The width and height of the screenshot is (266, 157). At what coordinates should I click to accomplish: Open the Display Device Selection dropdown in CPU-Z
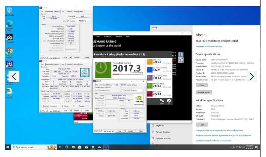[109, 90]
